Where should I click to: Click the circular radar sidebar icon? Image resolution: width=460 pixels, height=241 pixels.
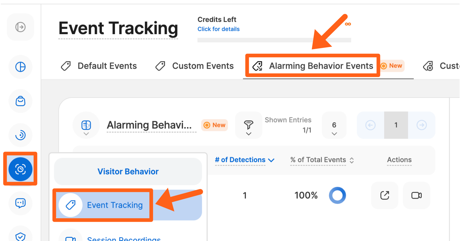[x=20, y=135]
